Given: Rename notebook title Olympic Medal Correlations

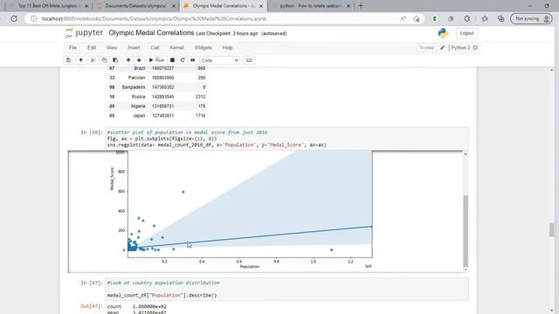Looking at the screenshot, I should tap(151, 33).
